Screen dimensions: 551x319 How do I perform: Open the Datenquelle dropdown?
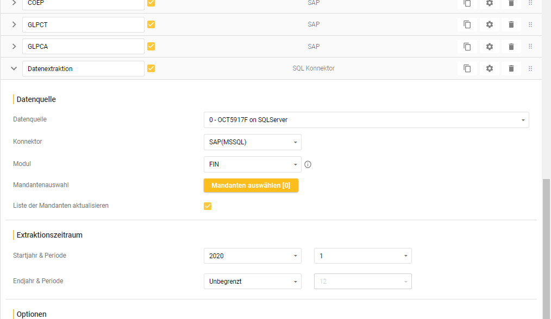click(x=366, y=120)
